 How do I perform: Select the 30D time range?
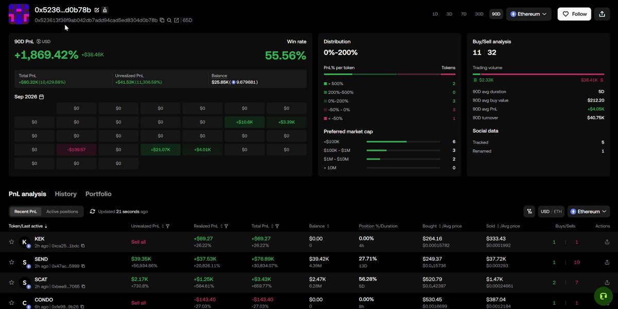click(x=479, y=14)
